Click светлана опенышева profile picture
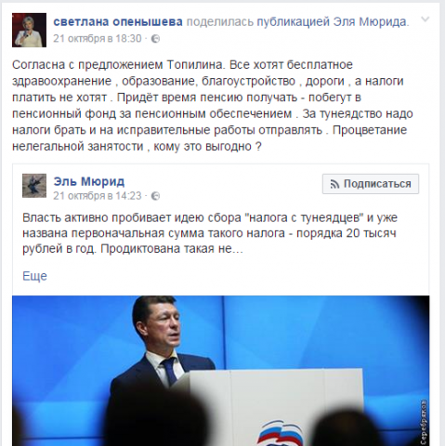Image resolution: width=445 pixels, height=446 pixels. 29,30
